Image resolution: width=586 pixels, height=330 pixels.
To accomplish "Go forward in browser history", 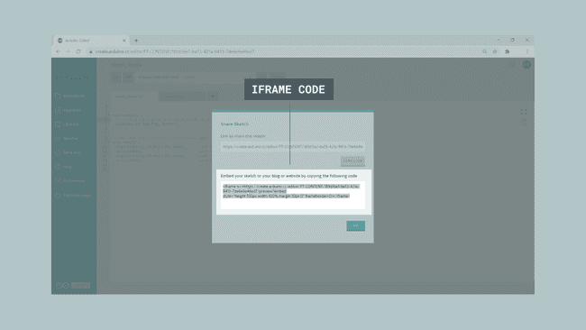I will 68,51.
